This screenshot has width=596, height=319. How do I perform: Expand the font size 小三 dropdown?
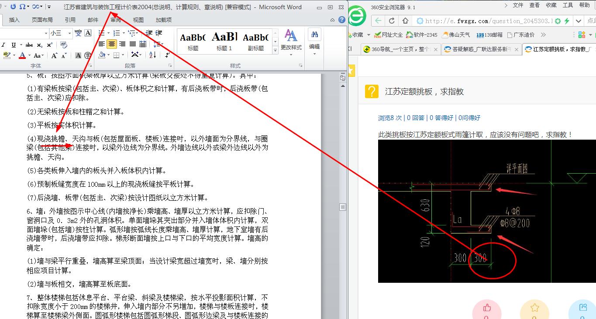(x=70, y=33)
